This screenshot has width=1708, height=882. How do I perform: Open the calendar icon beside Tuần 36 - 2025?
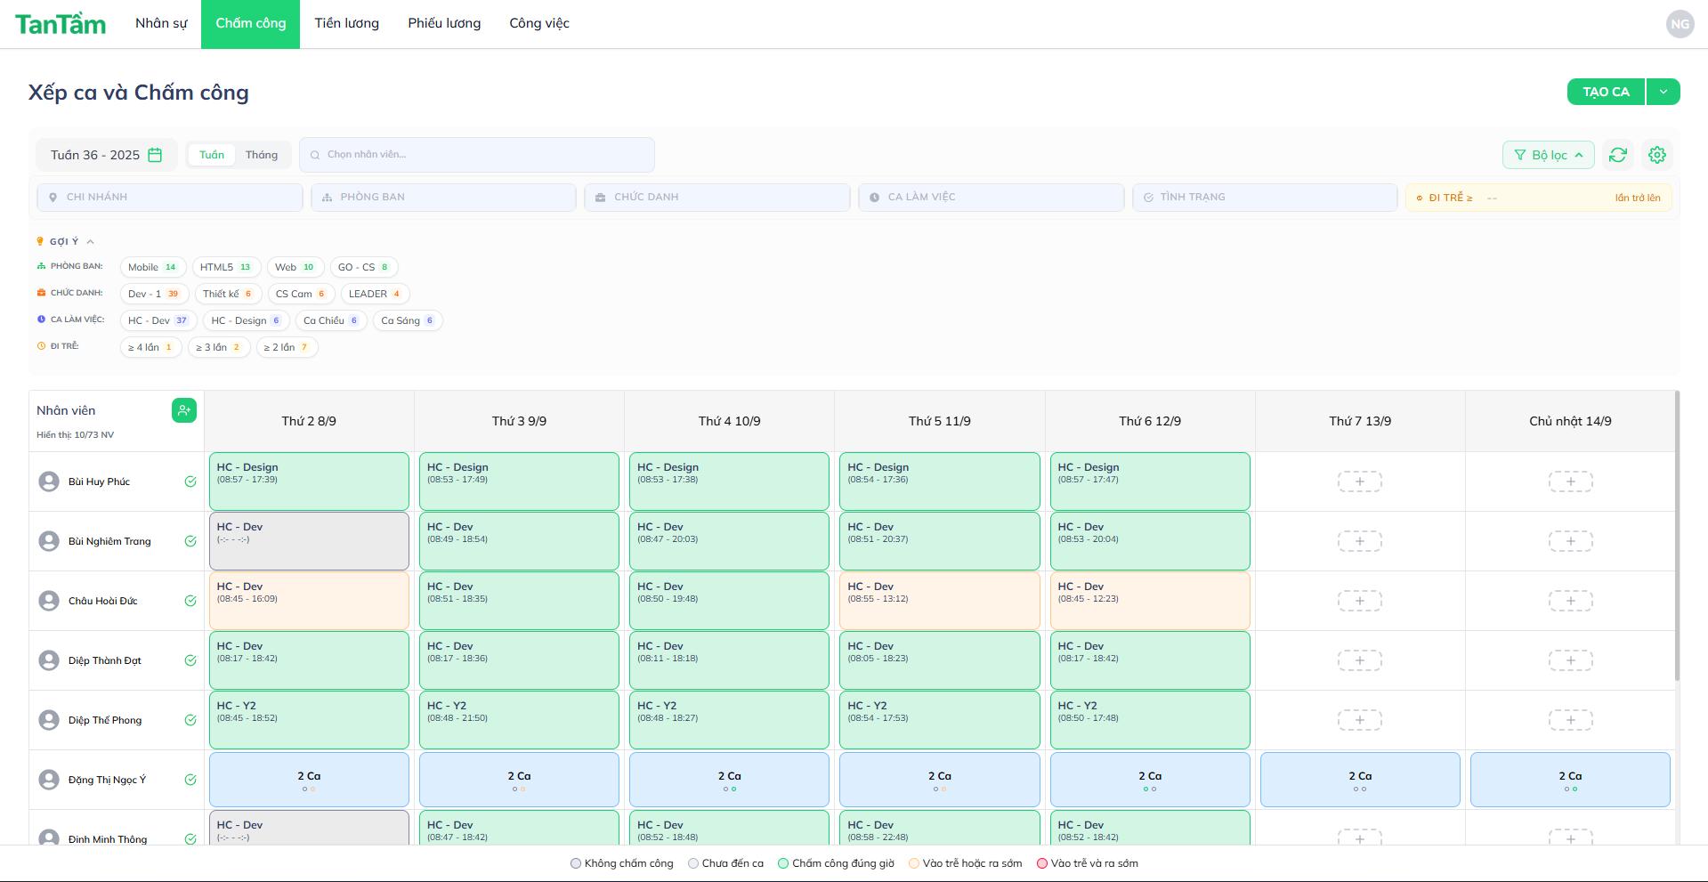coord(155,155)
